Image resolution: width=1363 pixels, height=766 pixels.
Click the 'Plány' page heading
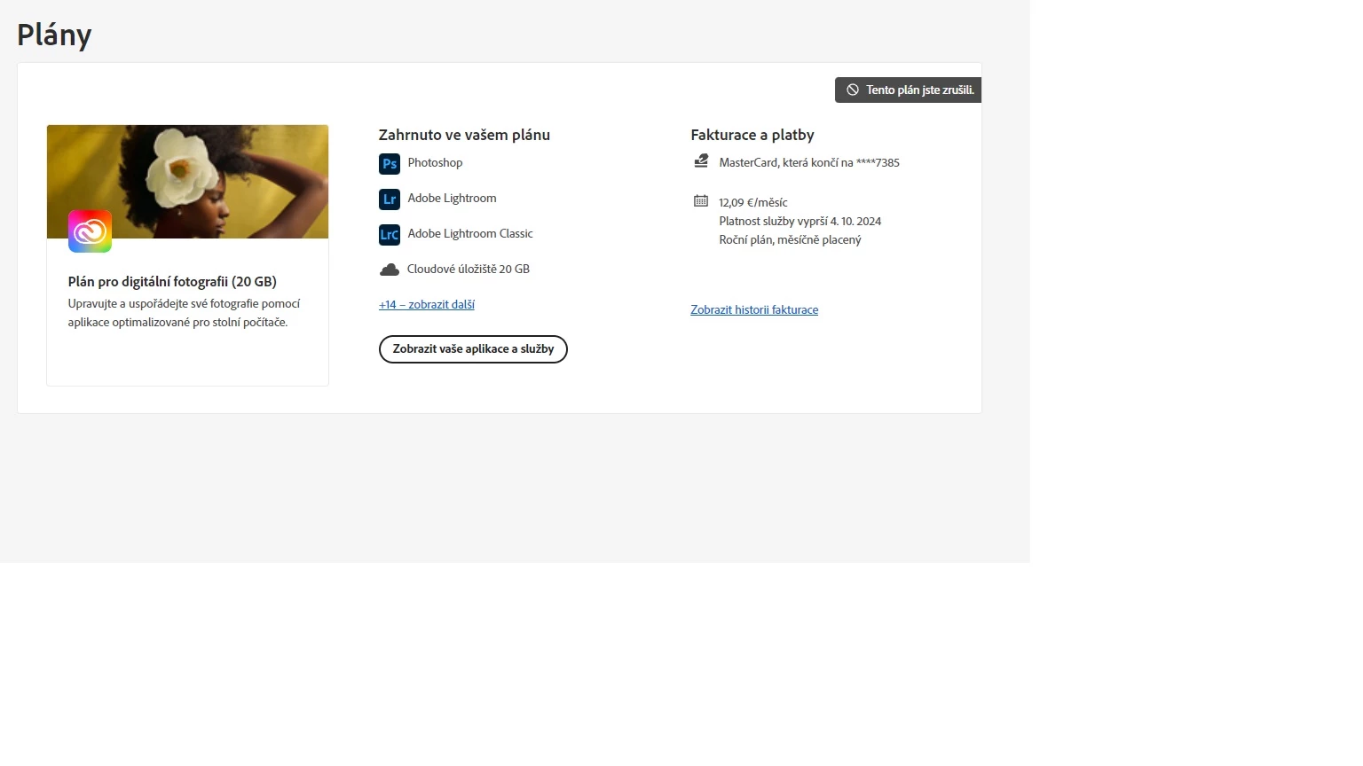(x=54, y=35)
